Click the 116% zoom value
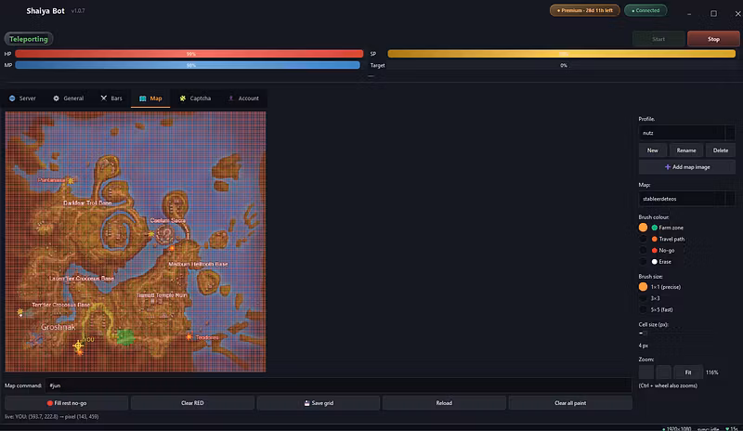The image size is (743, 431). tap(711, 372)
